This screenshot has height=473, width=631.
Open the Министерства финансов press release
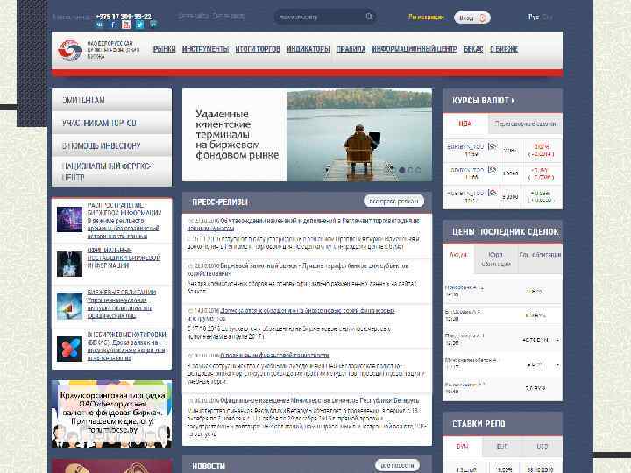(x=320, y=400)
